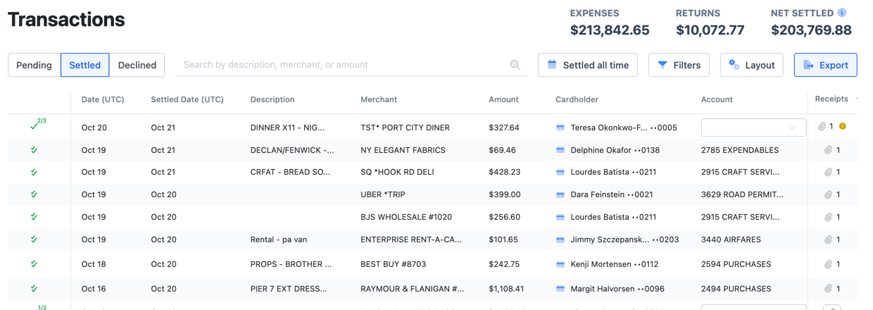Open receipt paperclip for Port City Diner

point(822,127)
